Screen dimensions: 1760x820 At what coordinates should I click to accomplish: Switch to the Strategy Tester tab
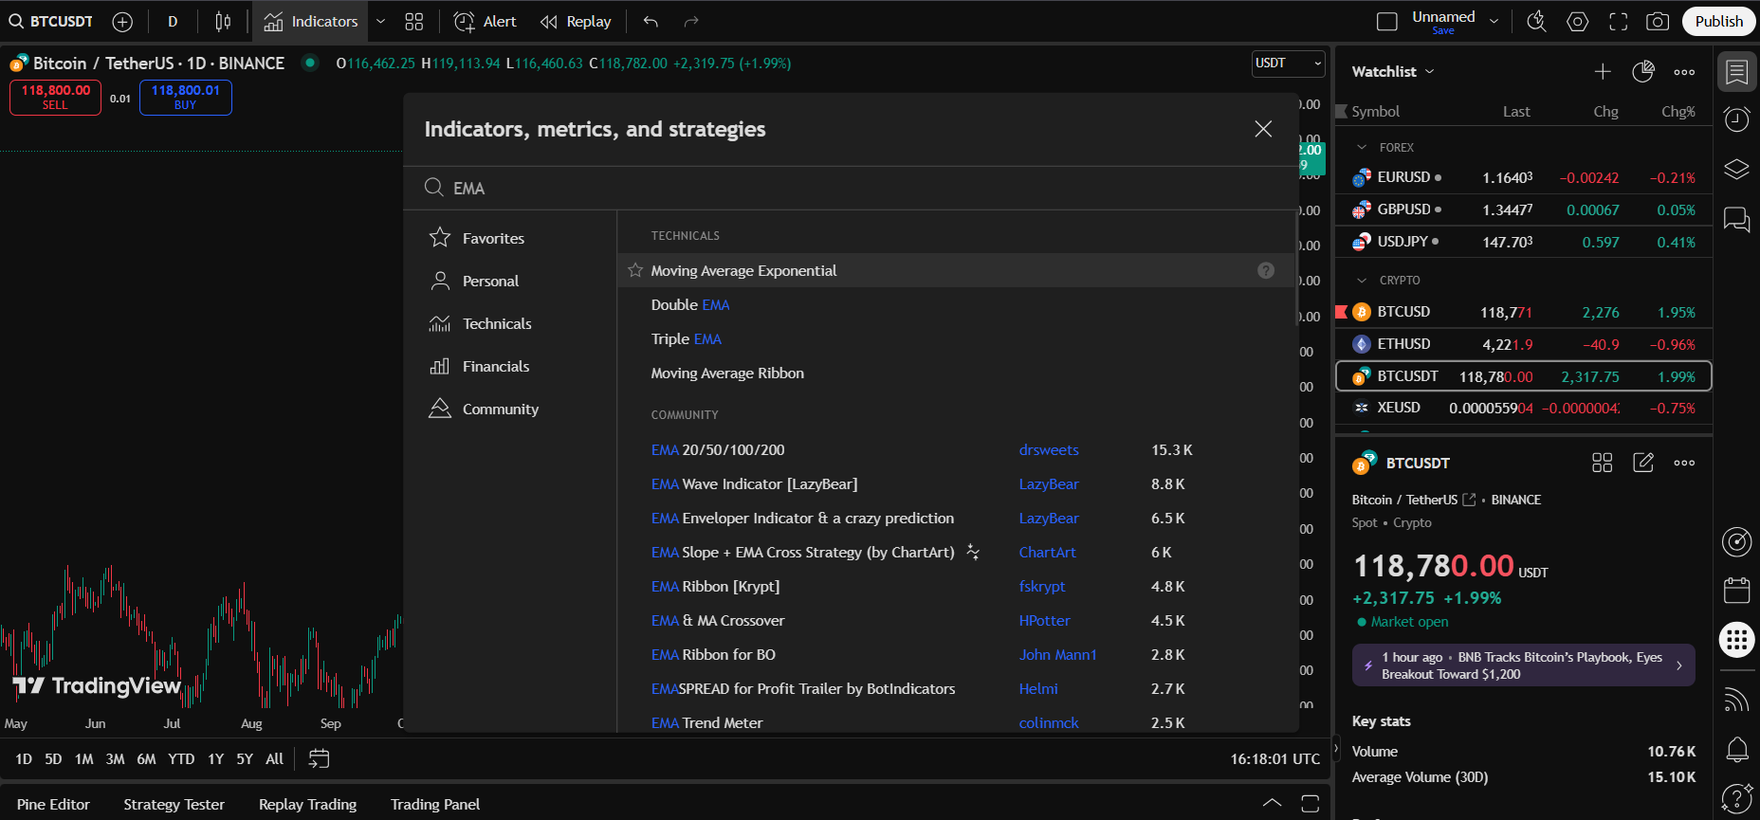[x=174, y=804]
